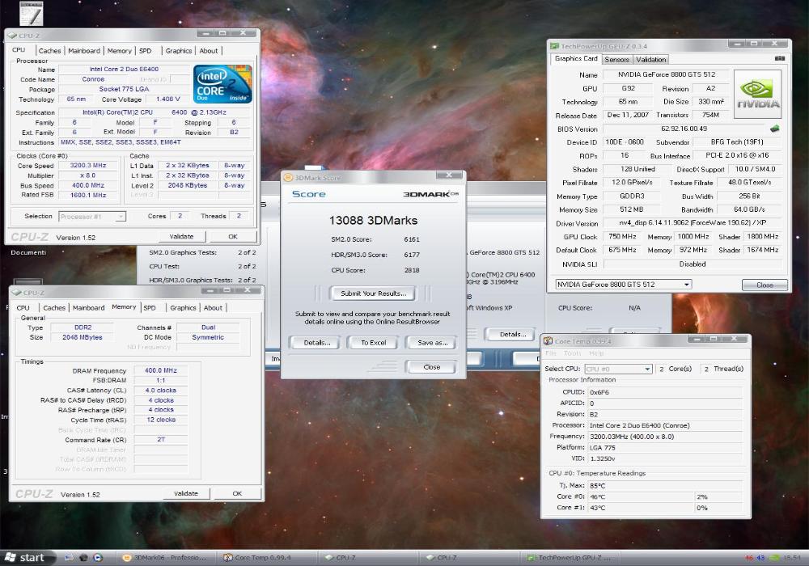809x566 pixels.
Task: Click the CAS# Latency 4.0 clocks value
Action: click(x=160, y=391)
